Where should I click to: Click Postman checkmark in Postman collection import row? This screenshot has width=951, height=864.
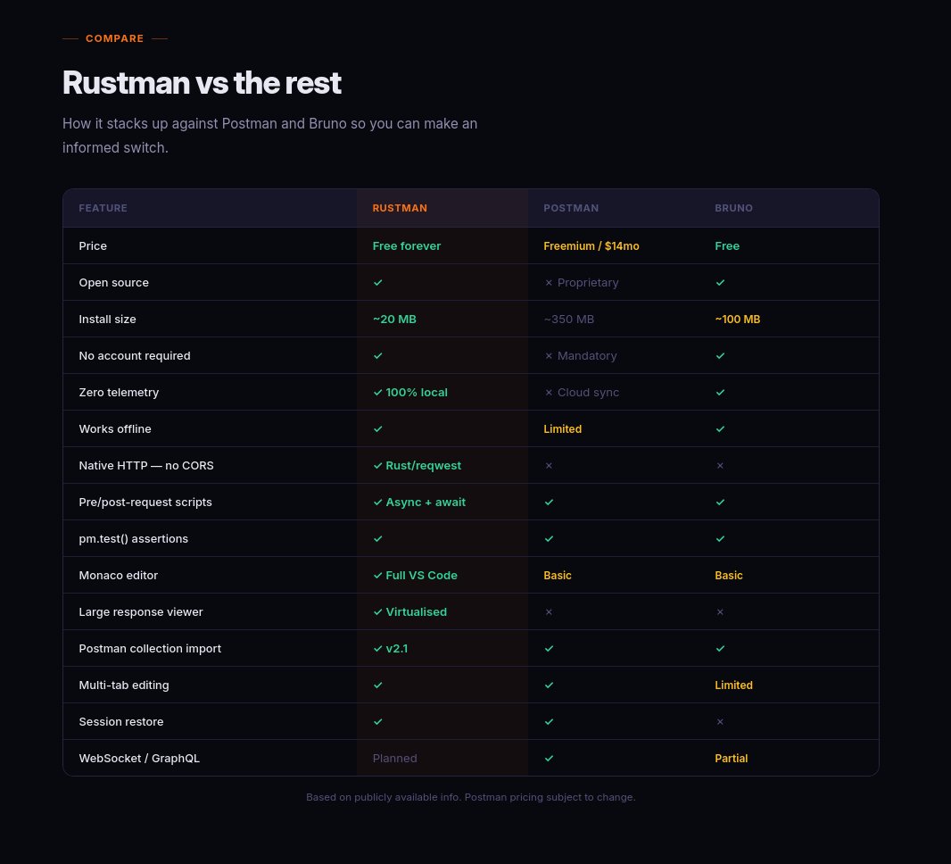549,649
